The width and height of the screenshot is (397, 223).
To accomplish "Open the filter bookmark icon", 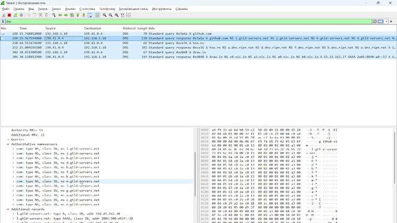I will point(3,22).
